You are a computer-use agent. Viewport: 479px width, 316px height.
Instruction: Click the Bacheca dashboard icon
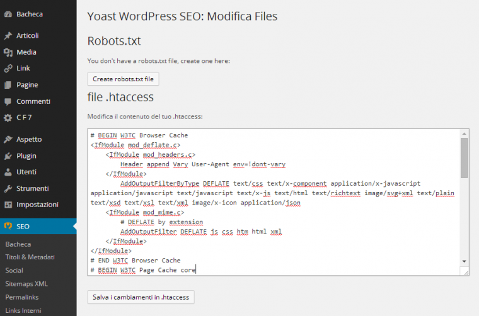tap(8, 14)
